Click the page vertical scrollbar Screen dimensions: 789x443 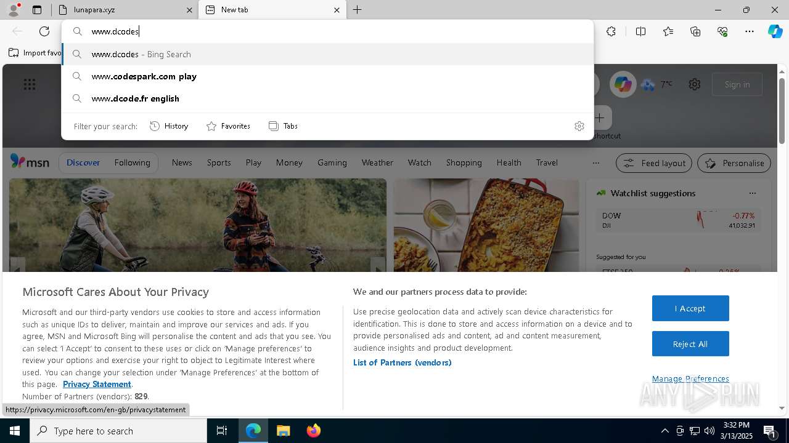point(782,111)
